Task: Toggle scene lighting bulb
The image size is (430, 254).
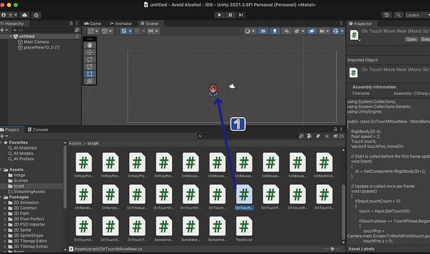Action: pos(275,31)
